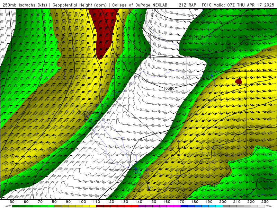
Task: Click the 50 label on the color scale
Action: pos(12,202)
